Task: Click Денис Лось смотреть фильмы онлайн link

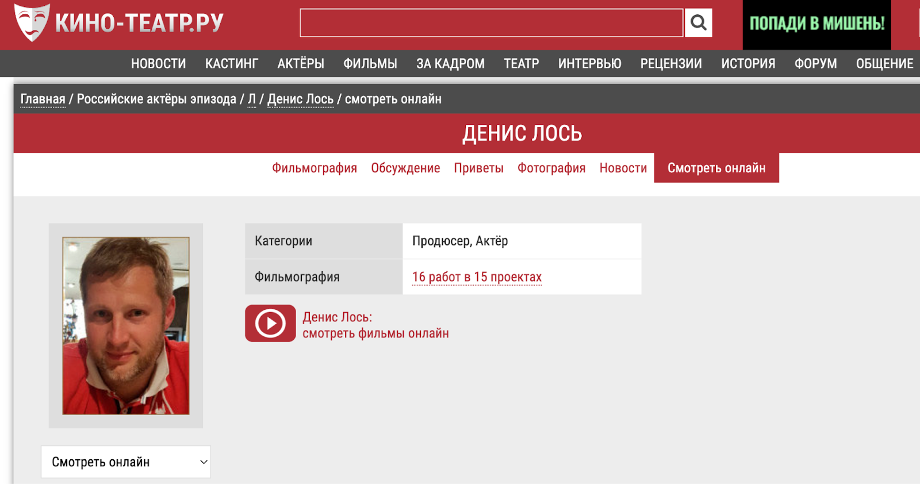Action: 375,325
